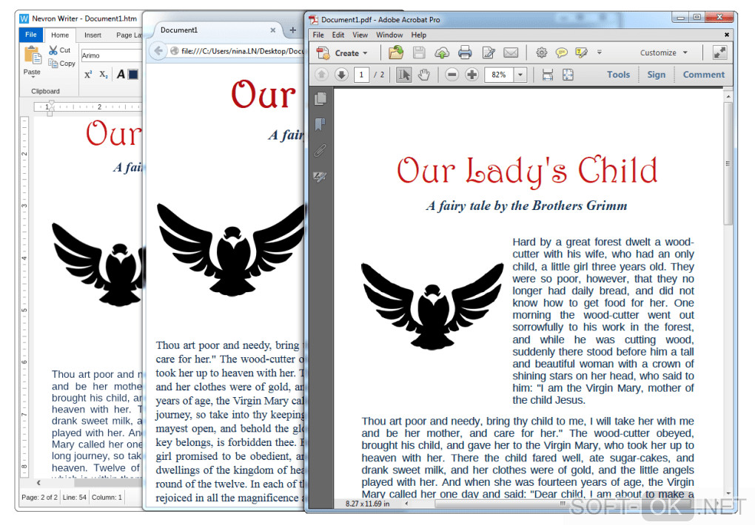
Task: Toggle Superscript in Nevron Writer
Action: pyautogui.click(x=88, y=75)
